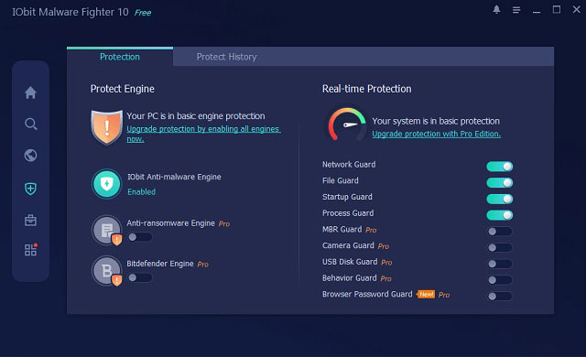Turn off File Guard
Viewport: 586px width, 357px height.
pyautogui.click(x=500, y=182)
